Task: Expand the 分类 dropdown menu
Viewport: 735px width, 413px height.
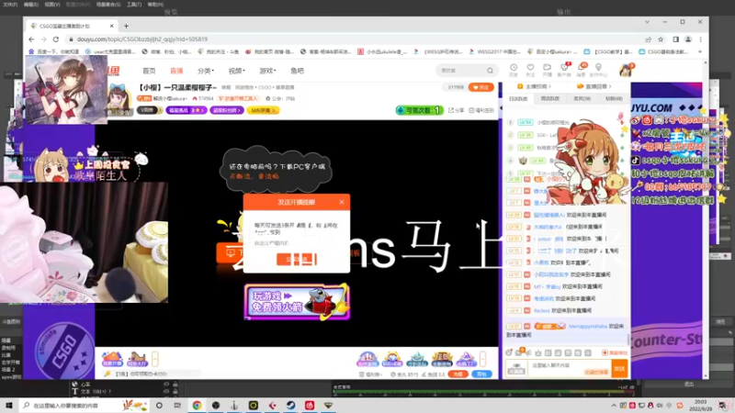Action: [x=205, y=71]
